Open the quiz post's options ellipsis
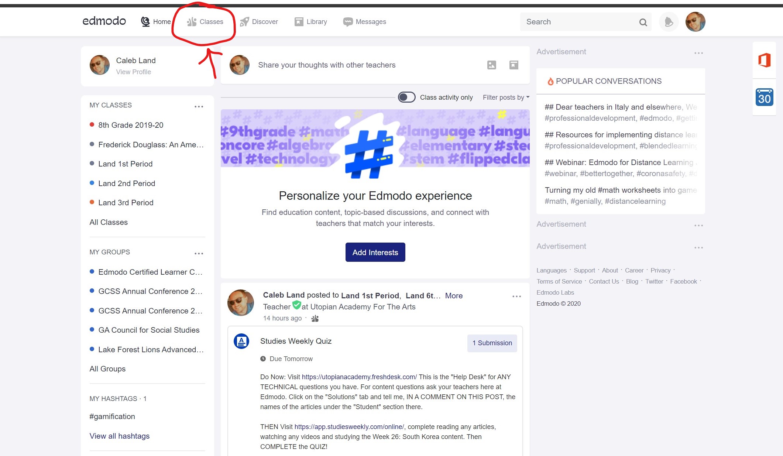783x456 pixels. (516, 296)
